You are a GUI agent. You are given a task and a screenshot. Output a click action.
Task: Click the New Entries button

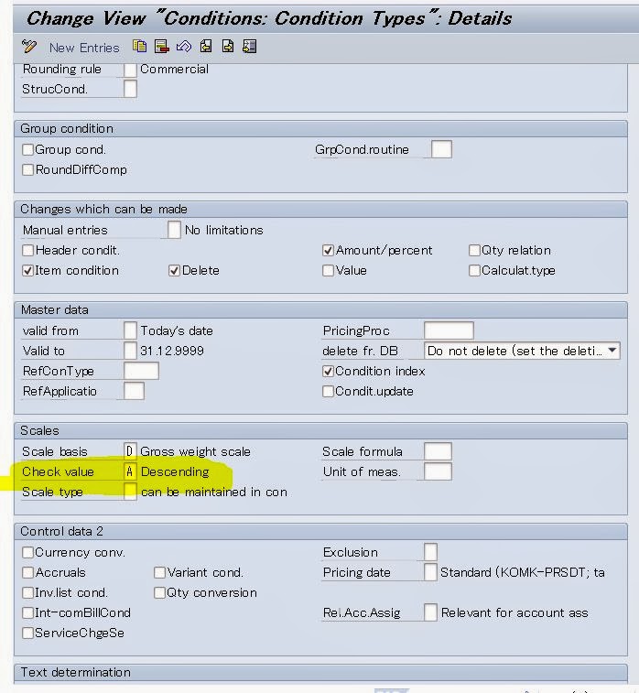pos(84,48)
